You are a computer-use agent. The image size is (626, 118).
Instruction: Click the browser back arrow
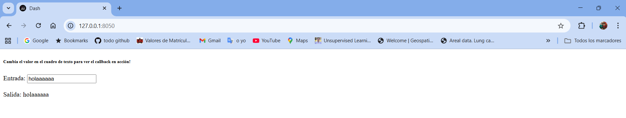click(x=9, y=26)
